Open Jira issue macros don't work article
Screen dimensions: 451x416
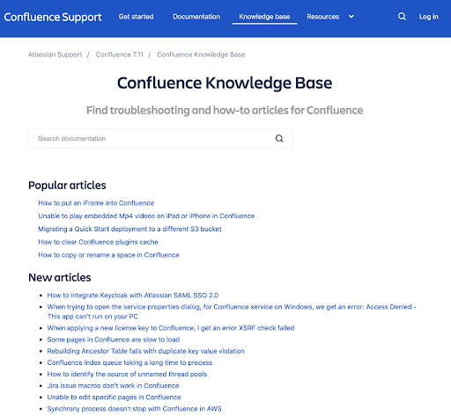(113, 385)
